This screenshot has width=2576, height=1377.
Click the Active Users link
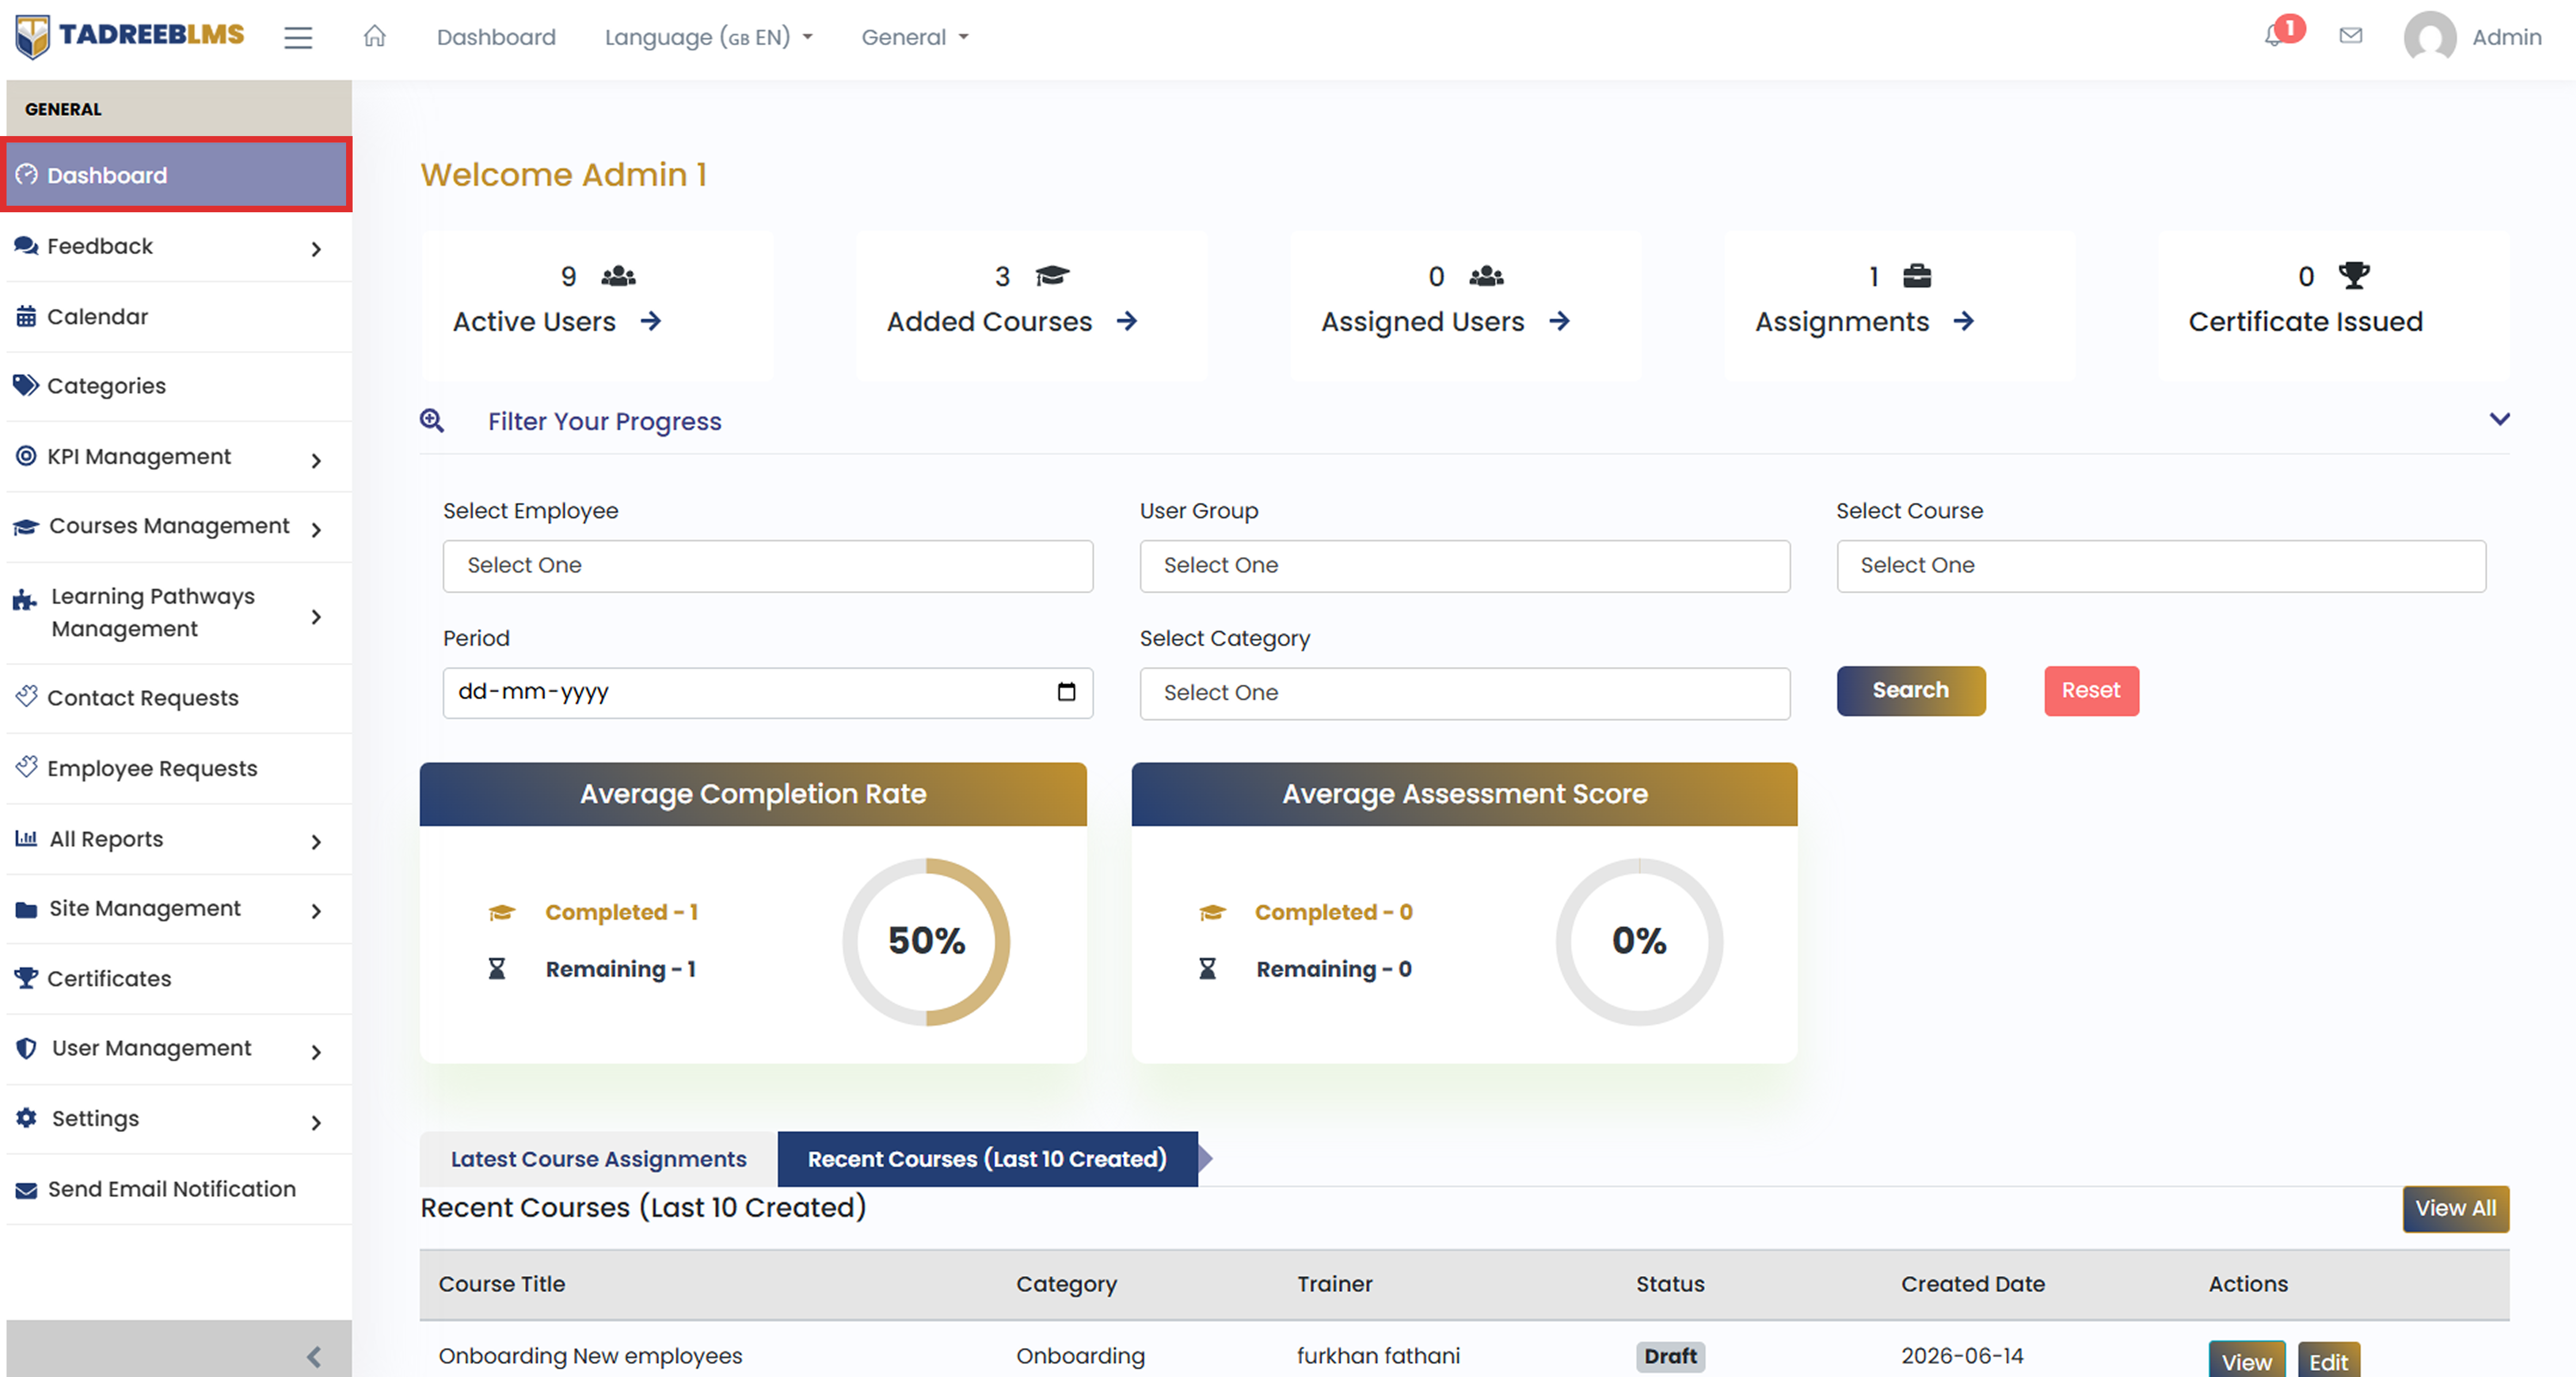[534, 322]
